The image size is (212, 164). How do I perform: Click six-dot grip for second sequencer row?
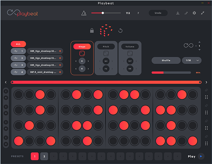click(x=206, y=112)
